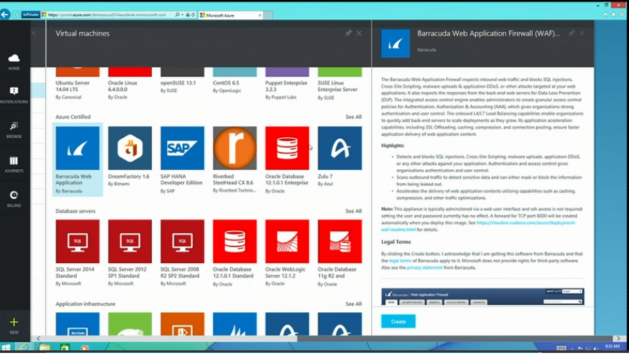Screen dimensions: 629x355
Task: Select SQL Server 2008 R2 SP2 tile
Action: point(182,253)
